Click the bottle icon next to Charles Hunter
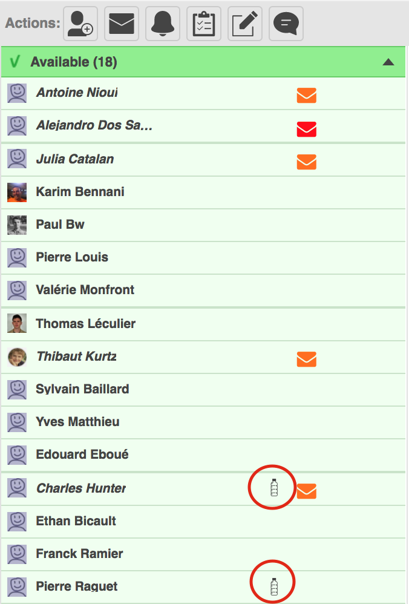This screenshot has width=409, height=604. coord(274,488)
